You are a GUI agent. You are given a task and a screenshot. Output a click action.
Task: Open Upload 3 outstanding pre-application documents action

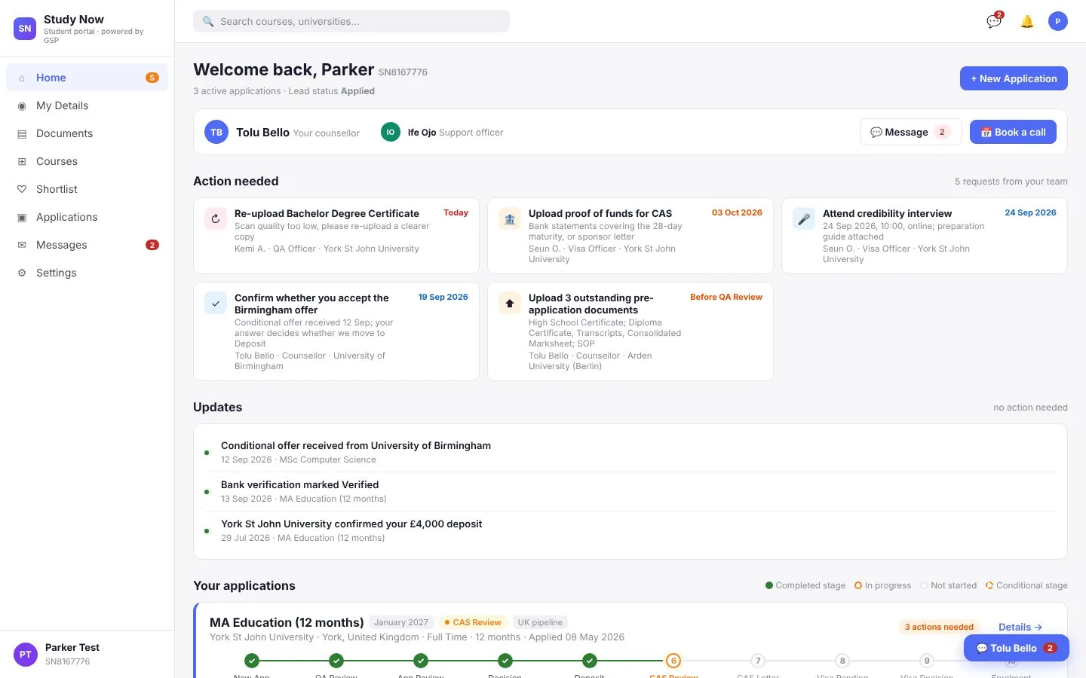(630, 331)
